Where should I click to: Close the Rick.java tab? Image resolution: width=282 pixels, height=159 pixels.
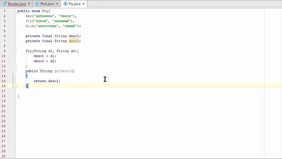tap(57, 4)
